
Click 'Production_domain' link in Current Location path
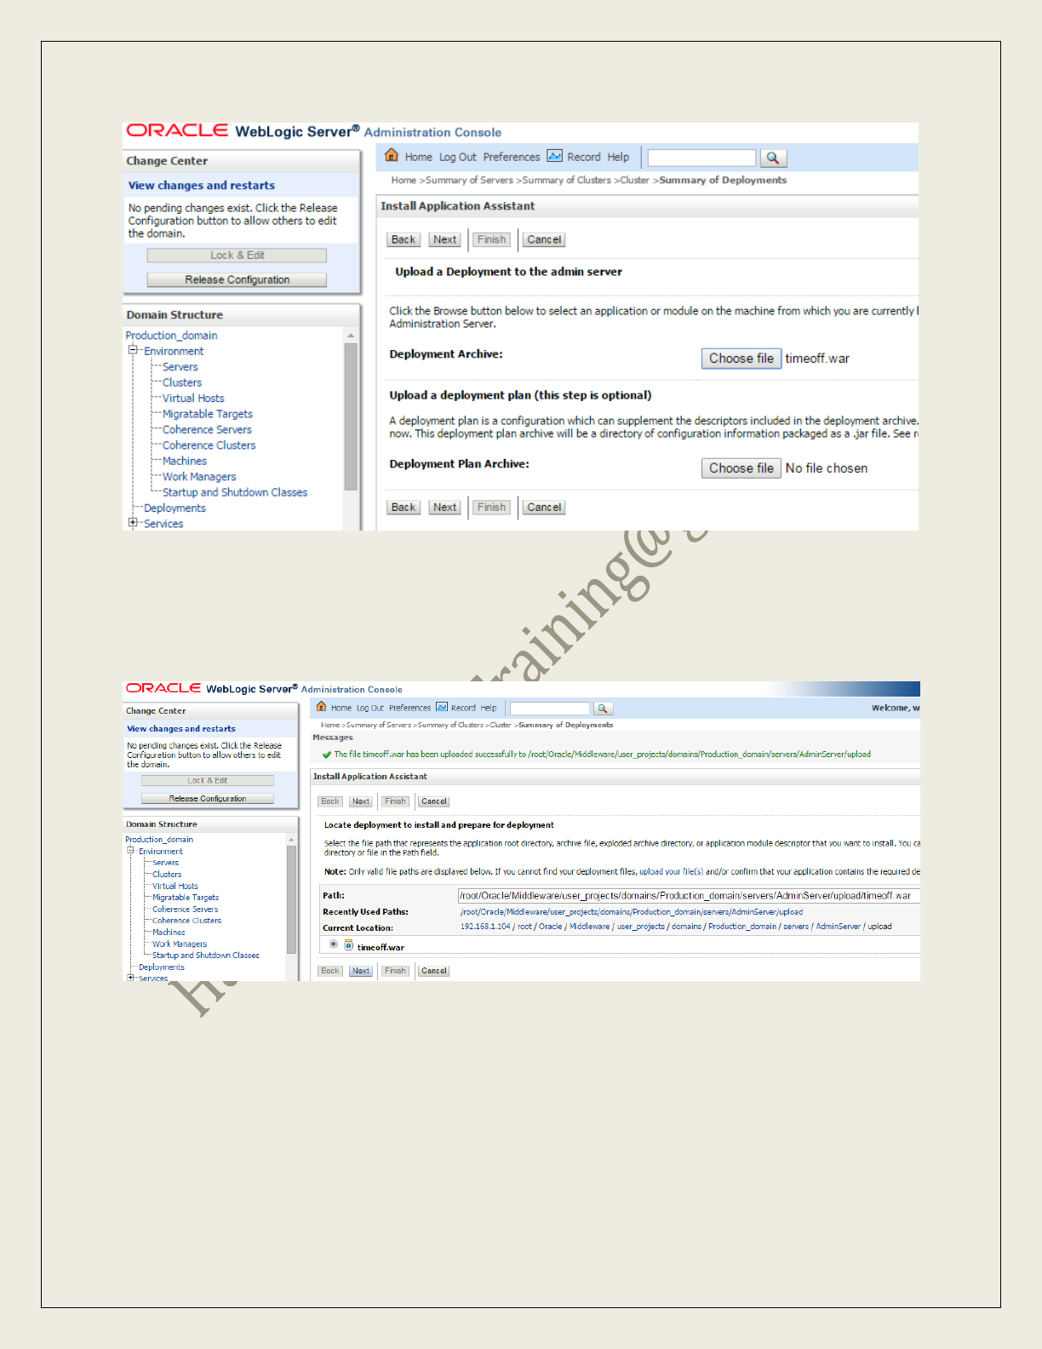point(742,927)
